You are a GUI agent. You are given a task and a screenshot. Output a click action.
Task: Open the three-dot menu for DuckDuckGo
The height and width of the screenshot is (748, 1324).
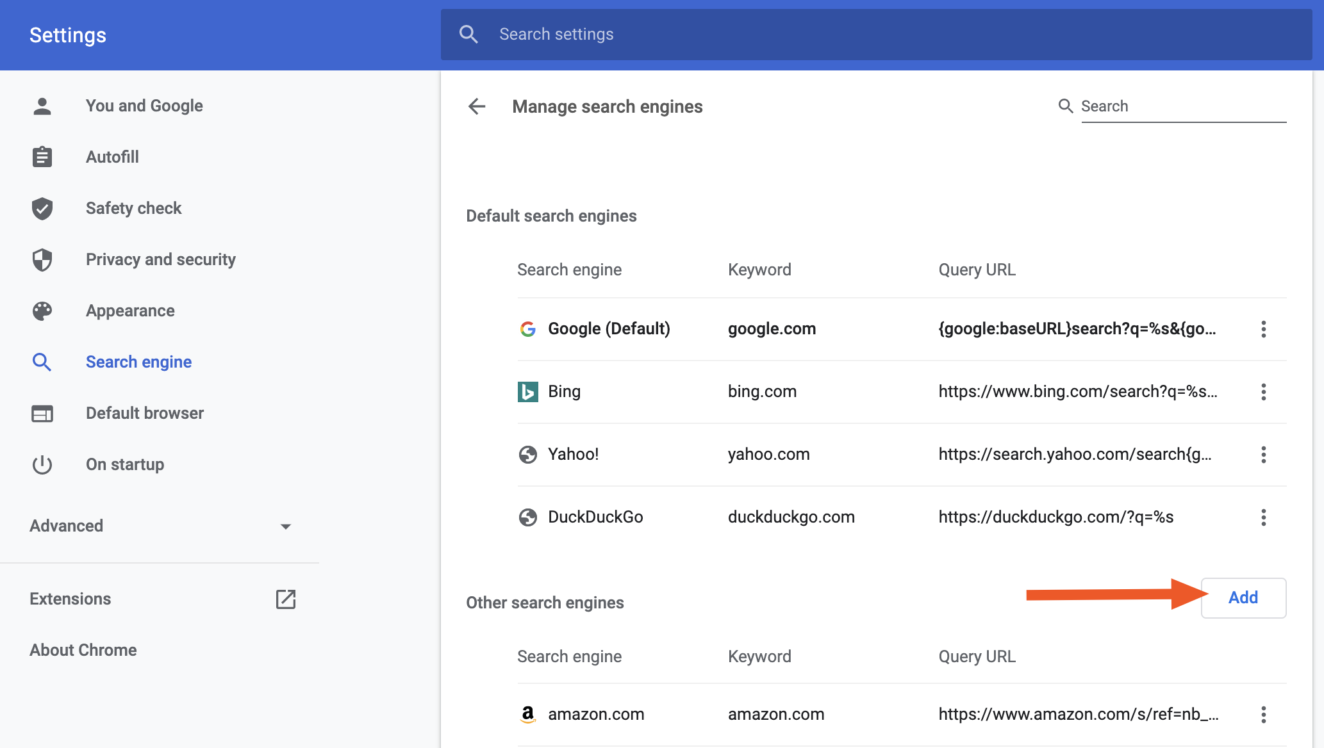coord(1264,517)
